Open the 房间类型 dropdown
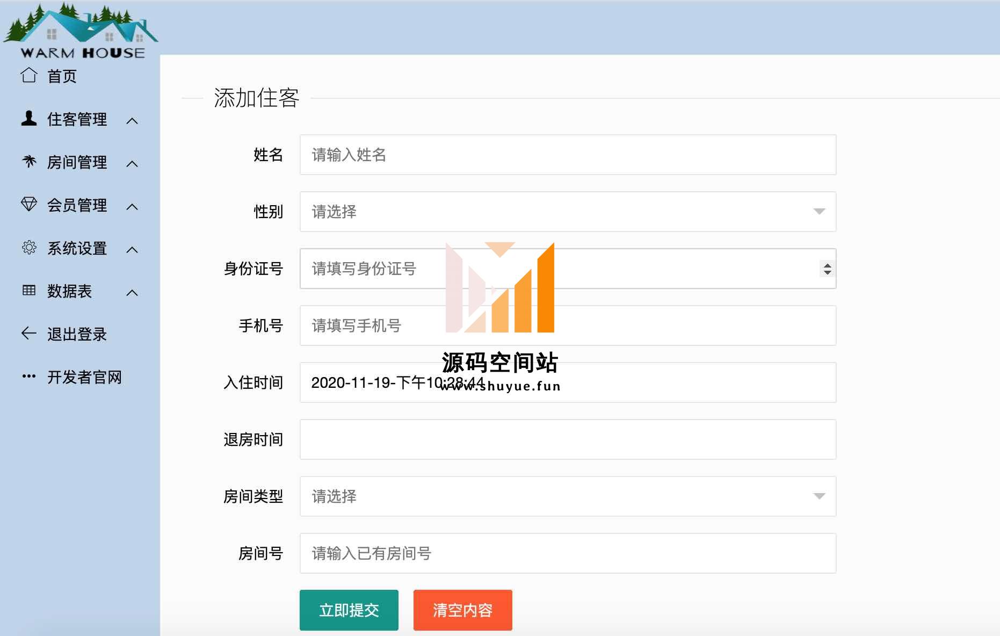This screenshot has width=1000, height=636. (568, 496)
